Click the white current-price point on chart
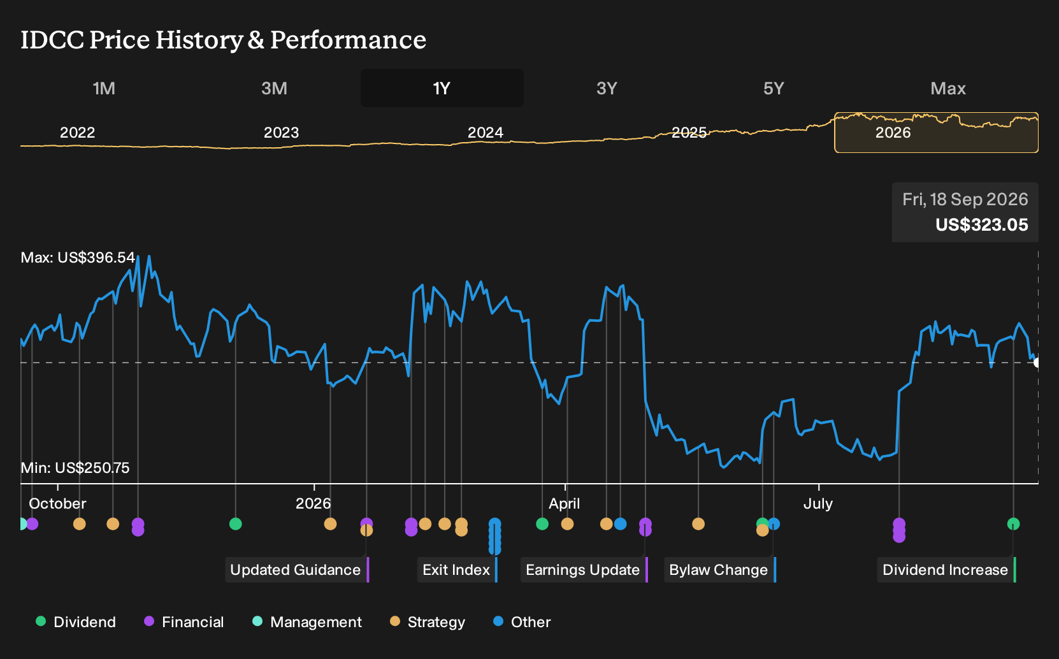This screenshot has width=1059, height=659. (1037, 363)
